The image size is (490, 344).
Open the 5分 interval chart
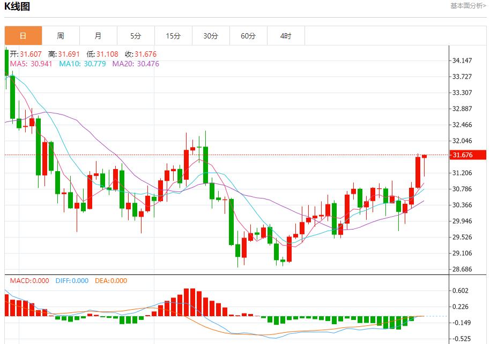(x=136, y=36)
